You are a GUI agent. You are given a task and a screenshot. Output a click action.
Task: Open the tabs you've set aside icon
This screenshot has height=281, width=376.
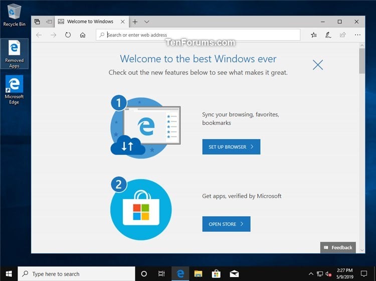[x=37, y=22]
